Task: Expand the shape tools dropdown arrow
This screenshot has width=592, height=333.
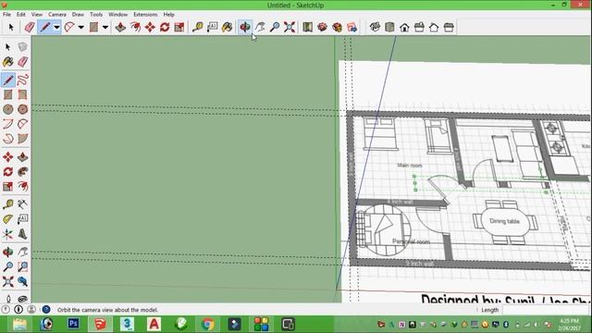Action: click(x=105, y=27)
